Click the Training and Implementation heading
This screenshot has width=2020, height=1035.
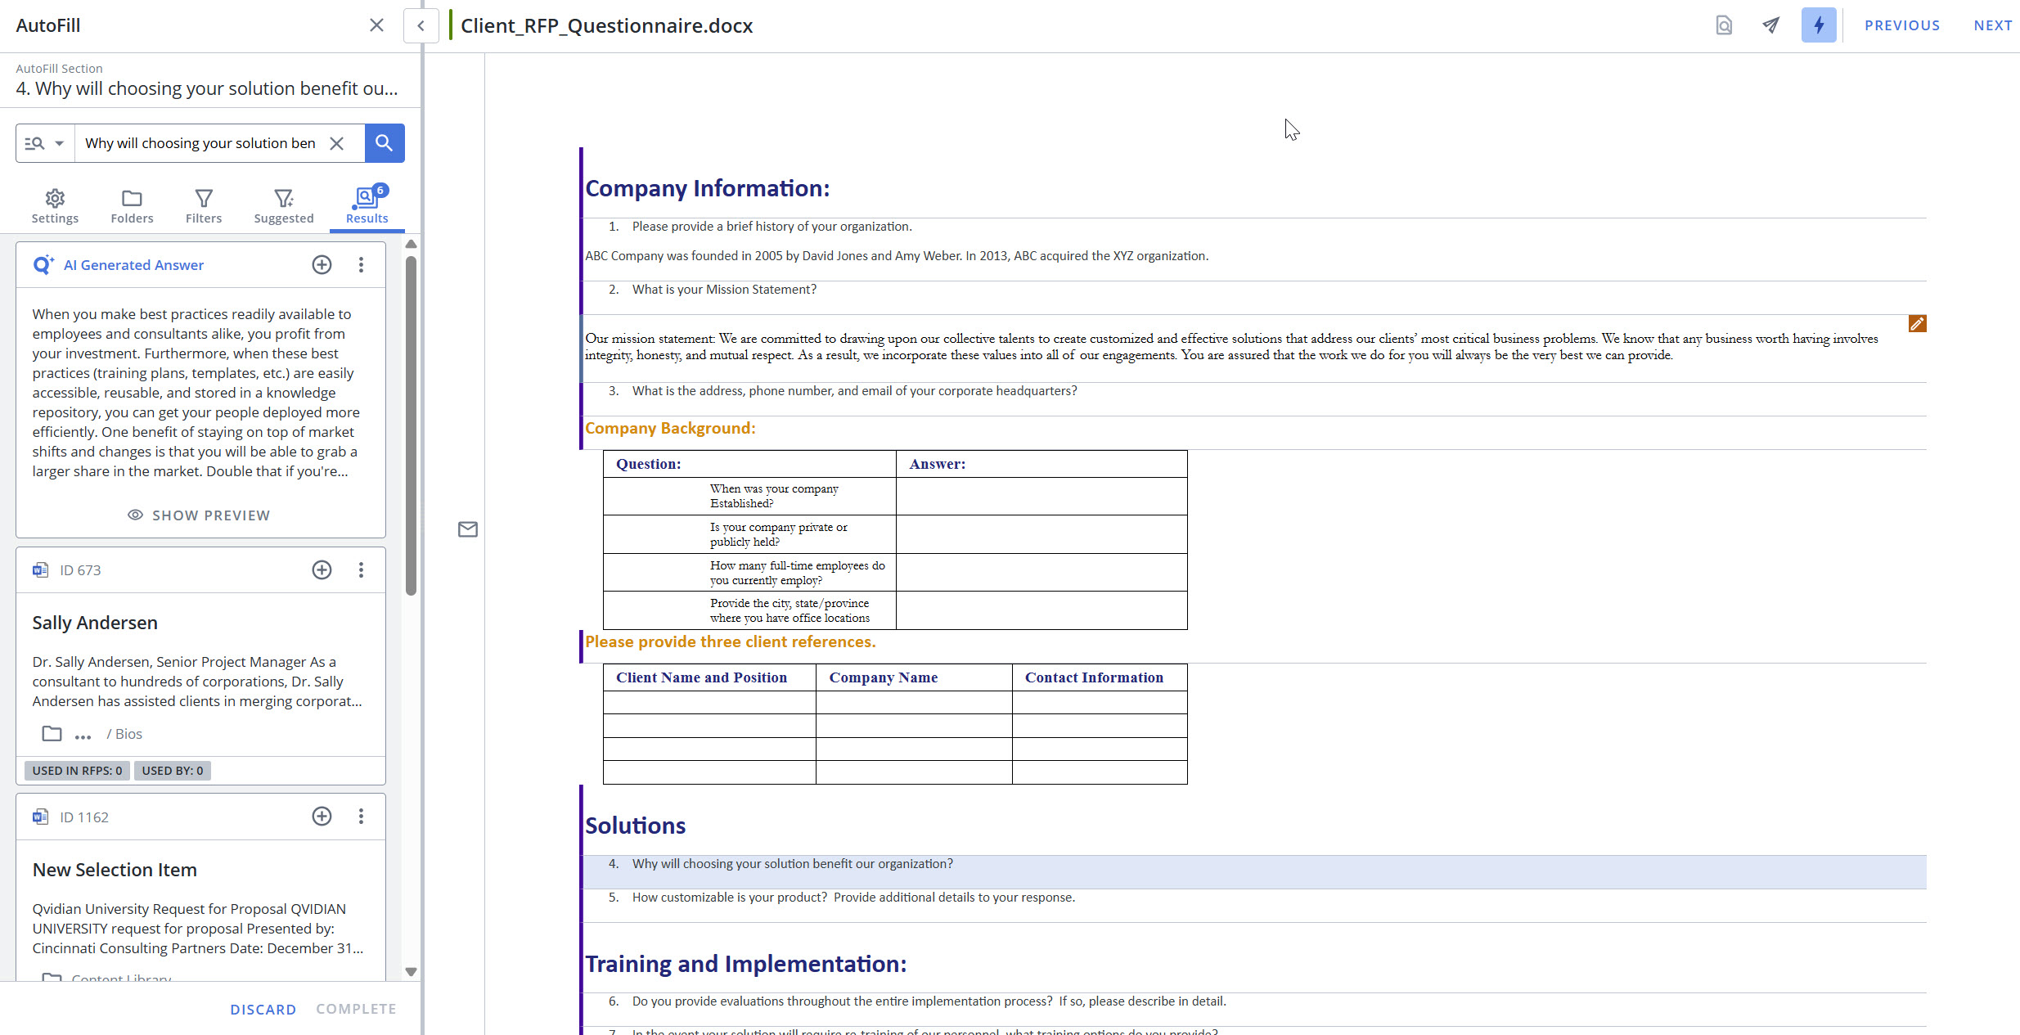745,964
